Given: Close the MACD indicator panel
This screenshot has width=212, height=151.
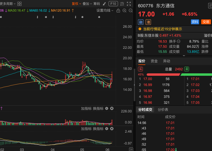Looking at the screenshot, I should (112, 129).
